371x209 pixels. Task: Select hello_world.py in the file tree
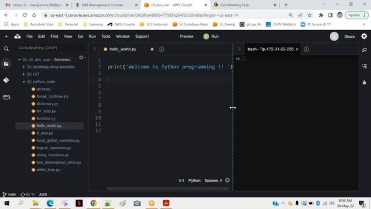coord(49,126)
